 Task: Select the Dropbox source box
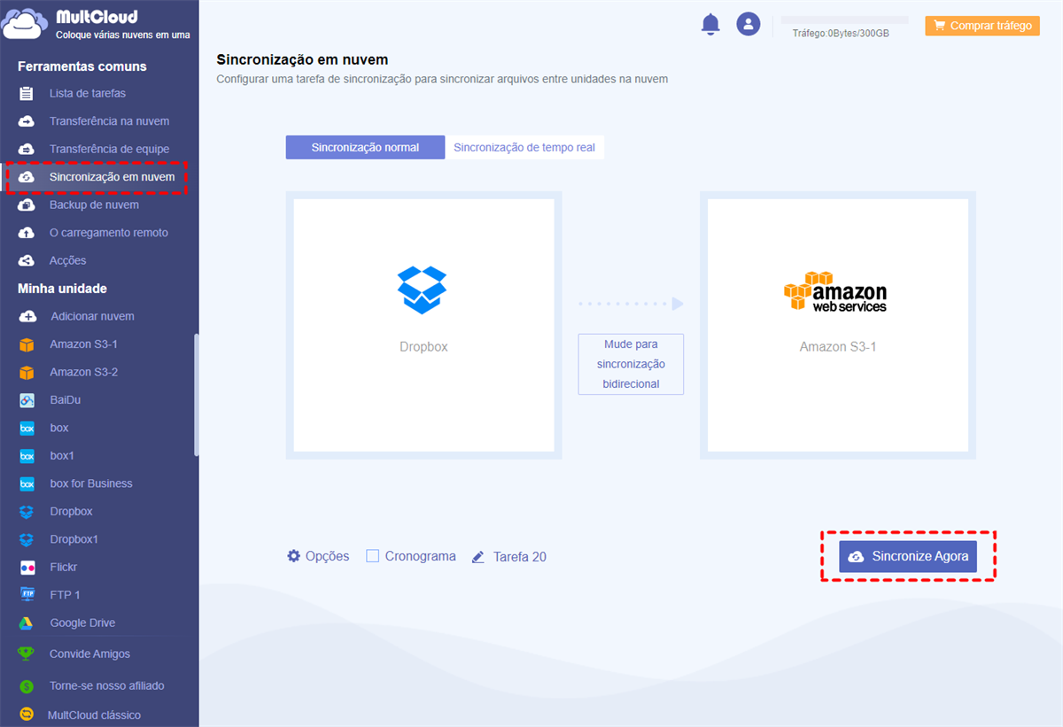(x=423, y=325)
